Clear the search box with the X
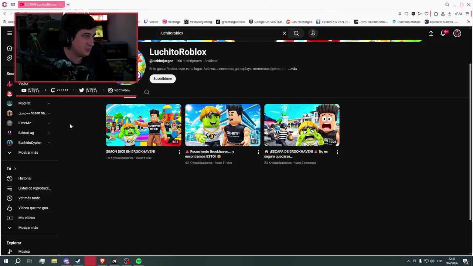 pos(285,33)
